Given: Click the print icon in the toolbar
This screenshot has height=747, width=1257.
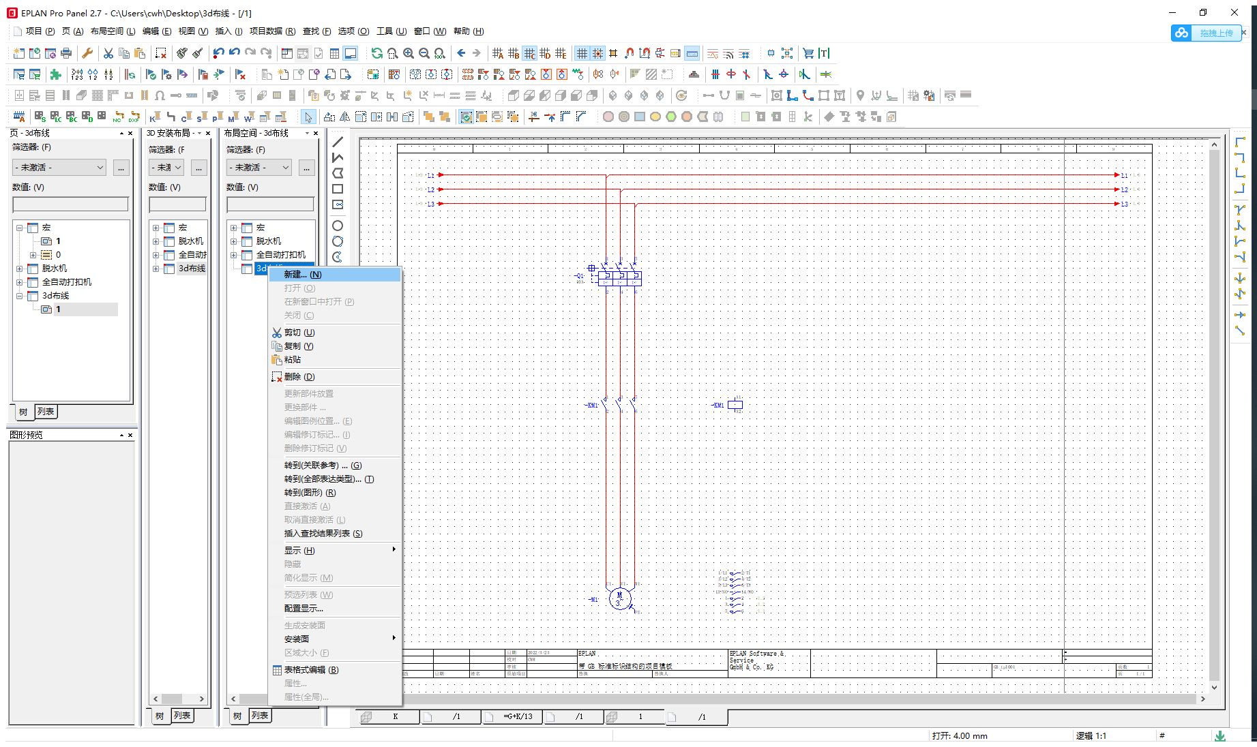Looking at the screenshot, I should (66, 53).
